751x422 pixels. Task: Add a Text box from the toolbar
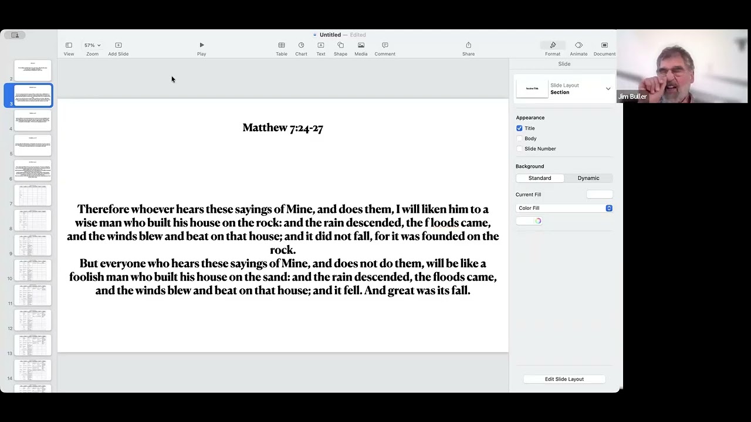coord(321,45)
